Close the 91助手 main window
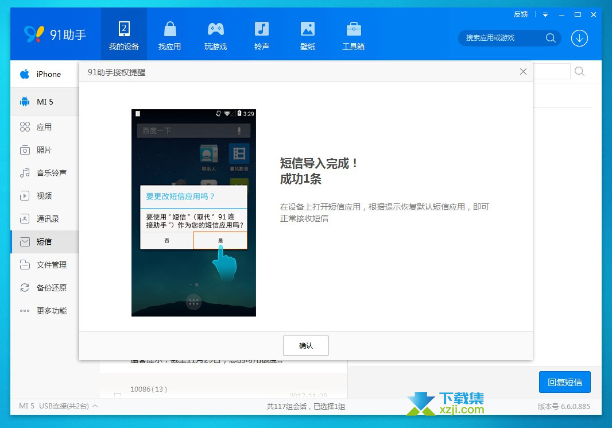The height and width of the screenshot is (428, 612). point(593,14)
